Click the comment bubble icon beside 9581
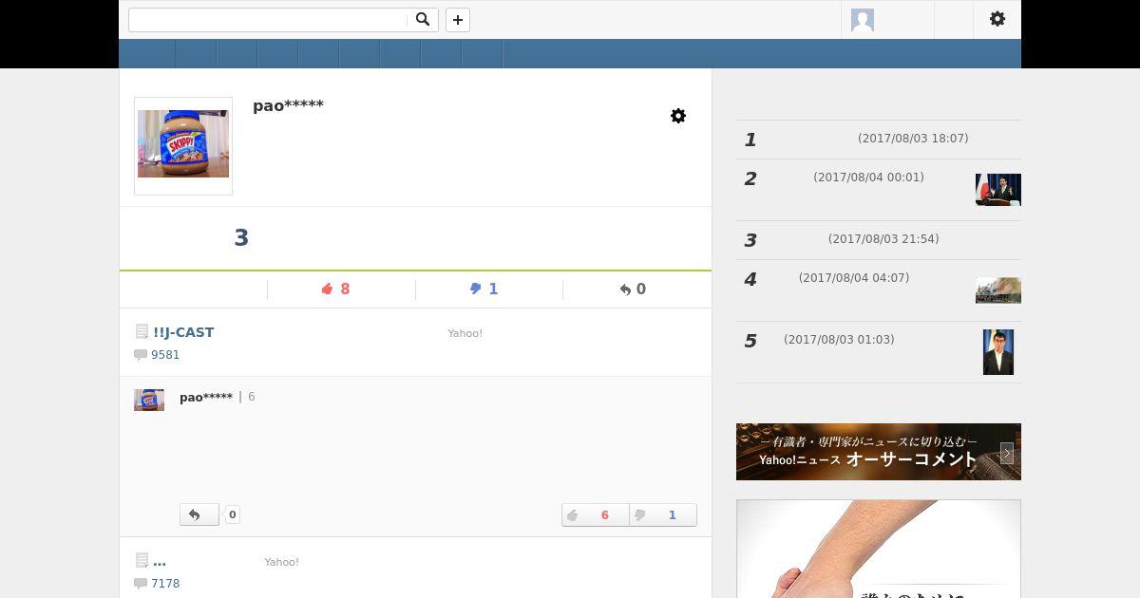1140x598 pixels. pos(141,355)
